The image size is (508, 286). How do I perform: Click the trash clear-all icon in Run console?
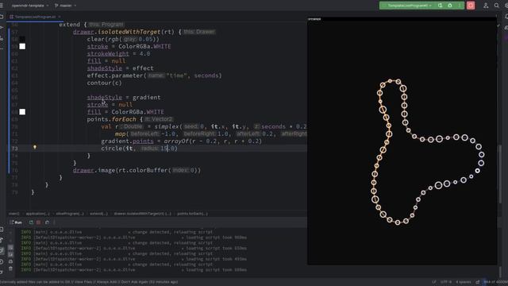[x=10, y=269]
